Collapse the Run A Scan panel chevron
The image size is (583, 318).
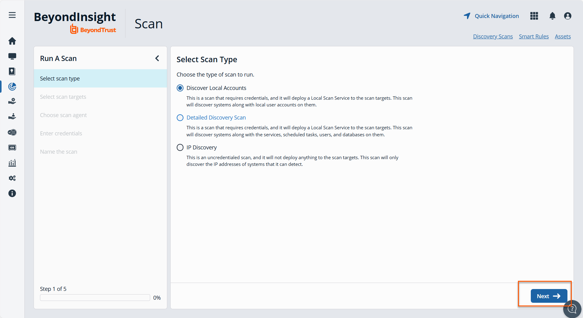(x=157, y=58)
